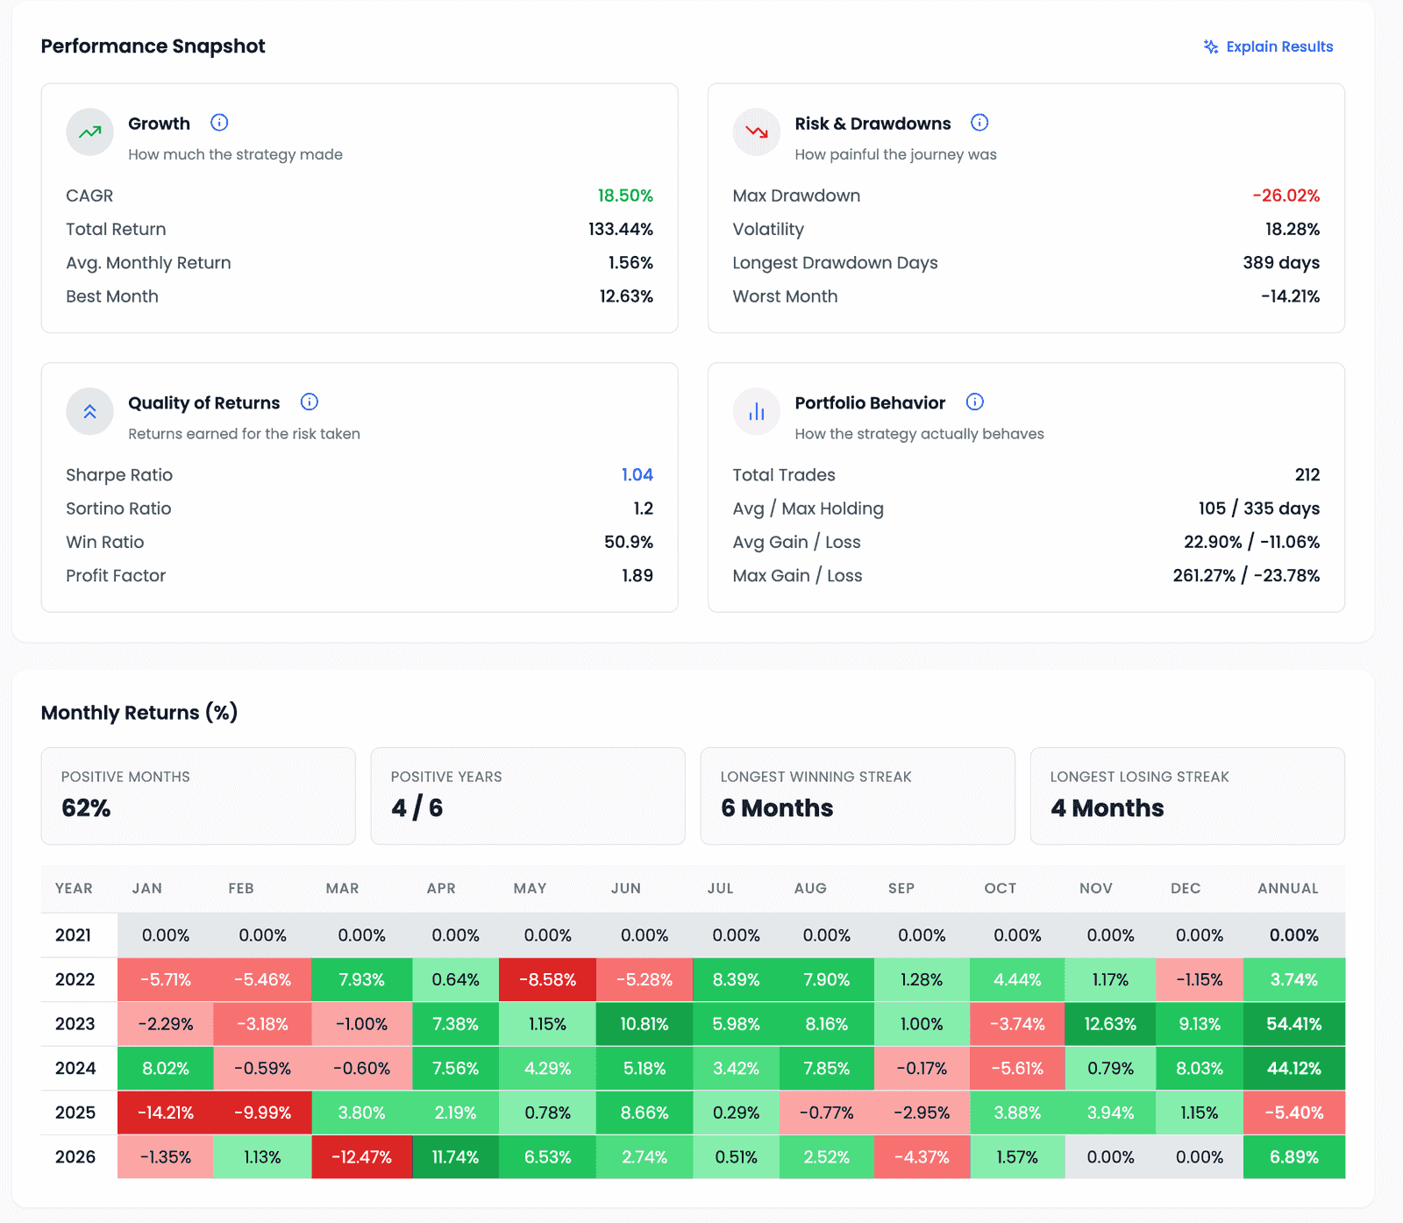Click the 2023 June cell 10.81%
This screenshot has width=1403, height=1223.
[x=645, y=1024]
